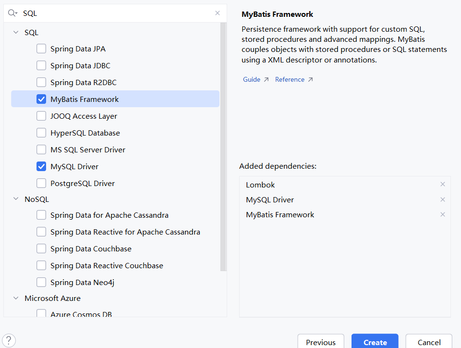Collapse the Microsoft Azure category

(x=16, y=298)
